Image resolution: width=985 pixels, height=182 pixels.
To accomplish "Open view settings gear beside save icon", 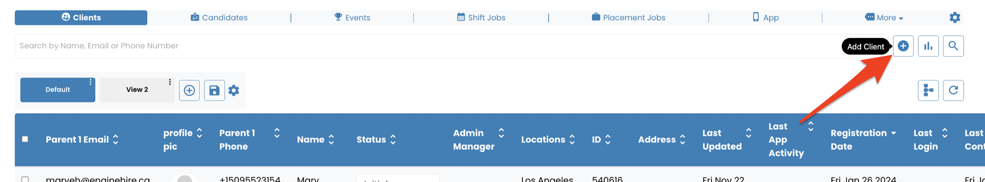I will [x=234, y=90].
